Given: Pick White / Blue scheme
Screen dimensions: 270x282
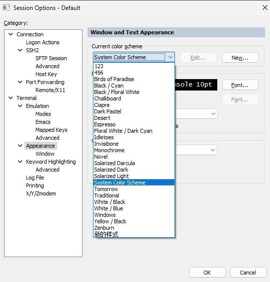Looking at the screenshot, I should [x=134, y=208].
